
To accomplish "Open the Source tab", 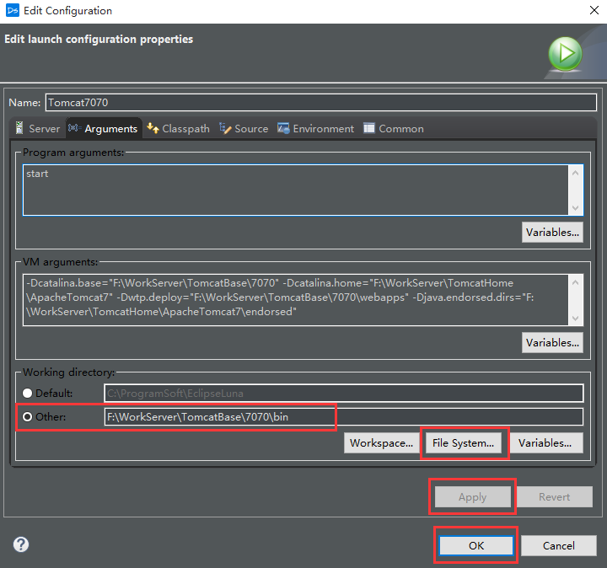I will coord(244,128).
